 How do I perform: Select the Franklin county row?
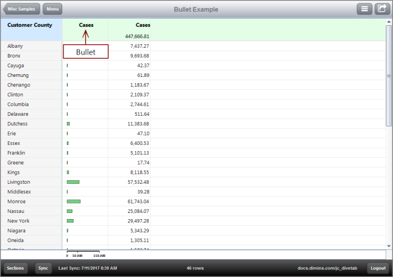(x=193, y=153)
